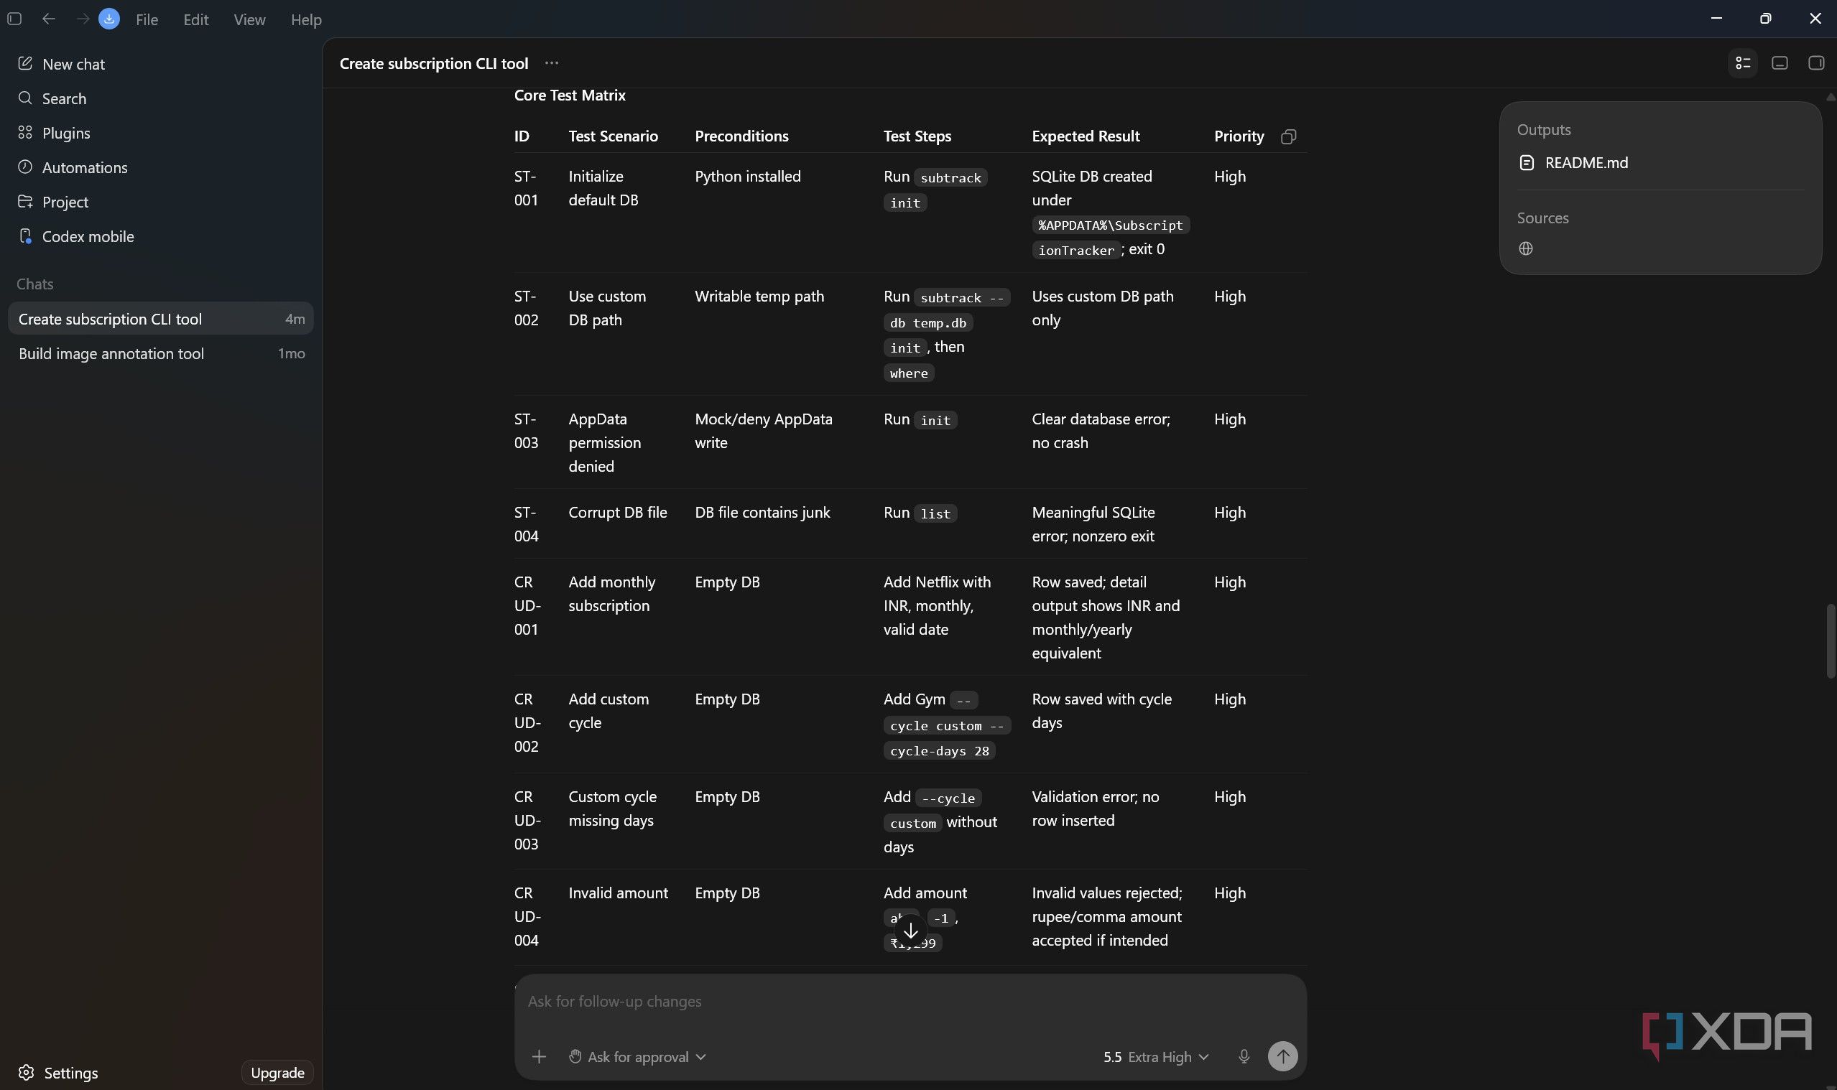Open the globe source under Sources
Image resolution: width=1837 pixels, height=1090 pixels.
[1525, 248]
